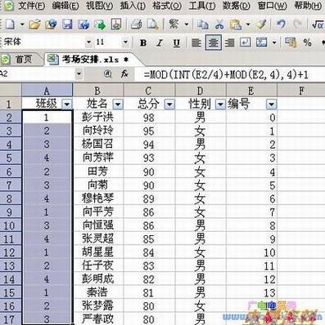Click the center alignment button
The height and width of the screenshot is (325, 325).
213,42
